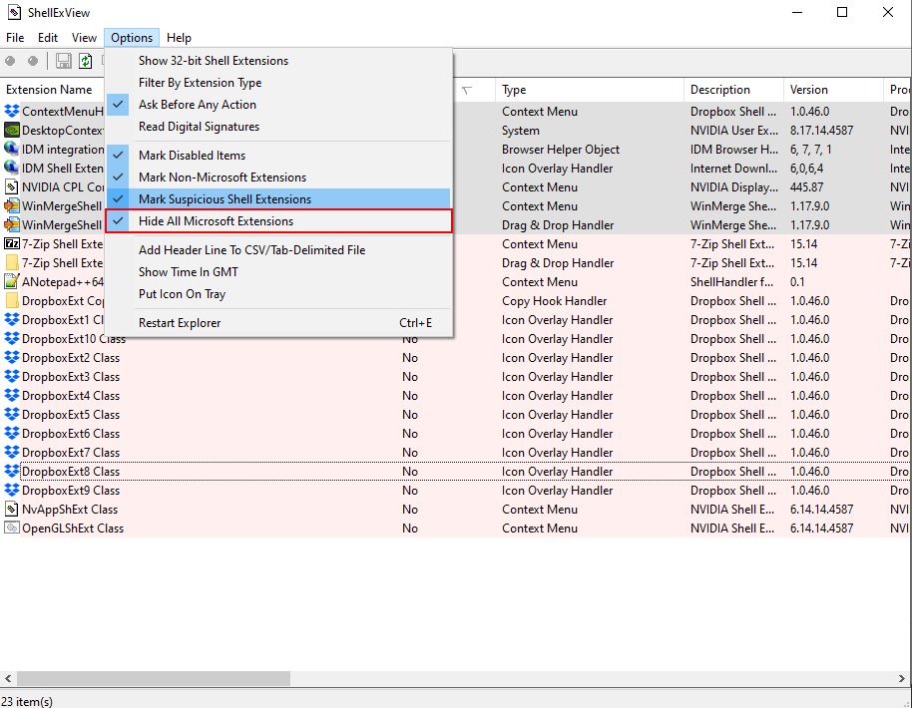This screenshot has width=912, height=708.
Task: Click the icon beside OpenGLShExt Class
Action: coord(12,528)
